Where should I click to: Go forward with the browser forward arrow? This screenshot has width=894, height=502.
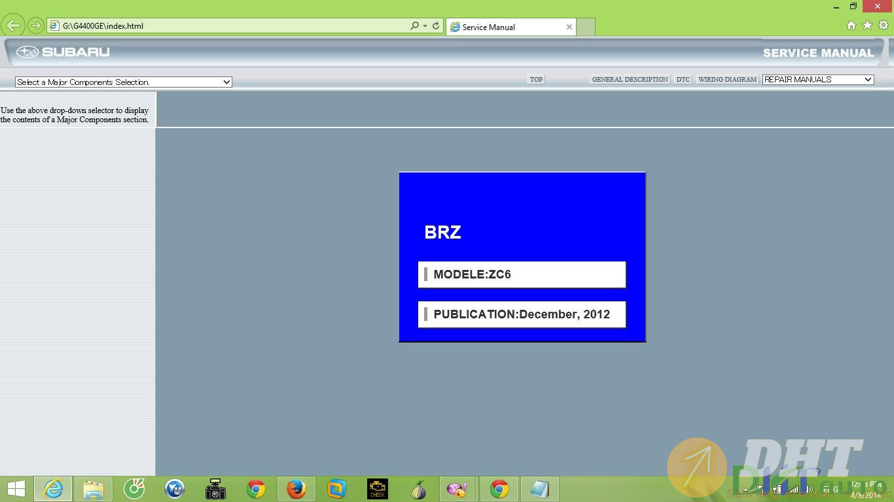36,25
